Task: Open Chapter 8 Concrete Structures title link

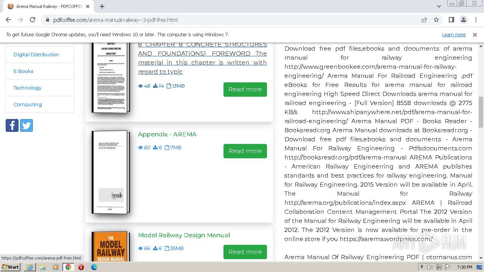Action: 202,58
